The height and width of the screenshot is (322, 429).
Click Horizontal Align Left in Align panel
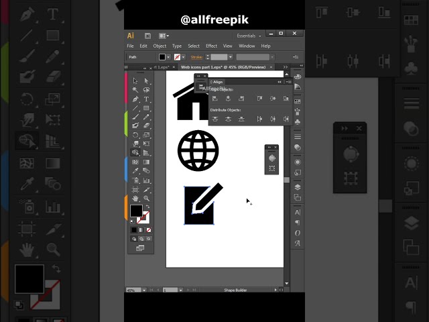215,99
